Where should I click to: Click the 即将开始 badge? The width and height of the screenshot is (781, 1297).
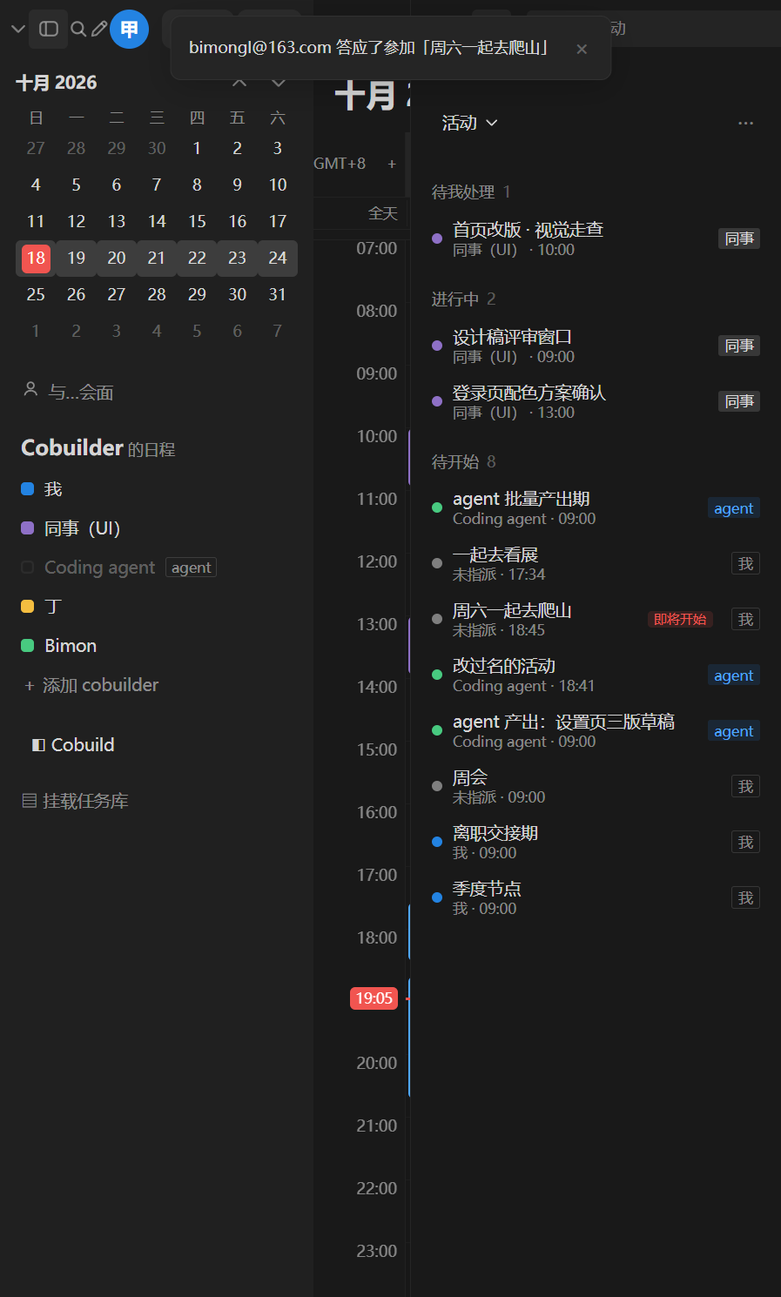pos(680,619)
